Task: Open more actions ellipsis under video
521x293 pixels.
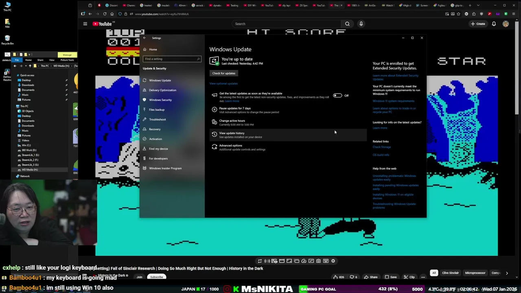Action: click(x=423, y=277)
